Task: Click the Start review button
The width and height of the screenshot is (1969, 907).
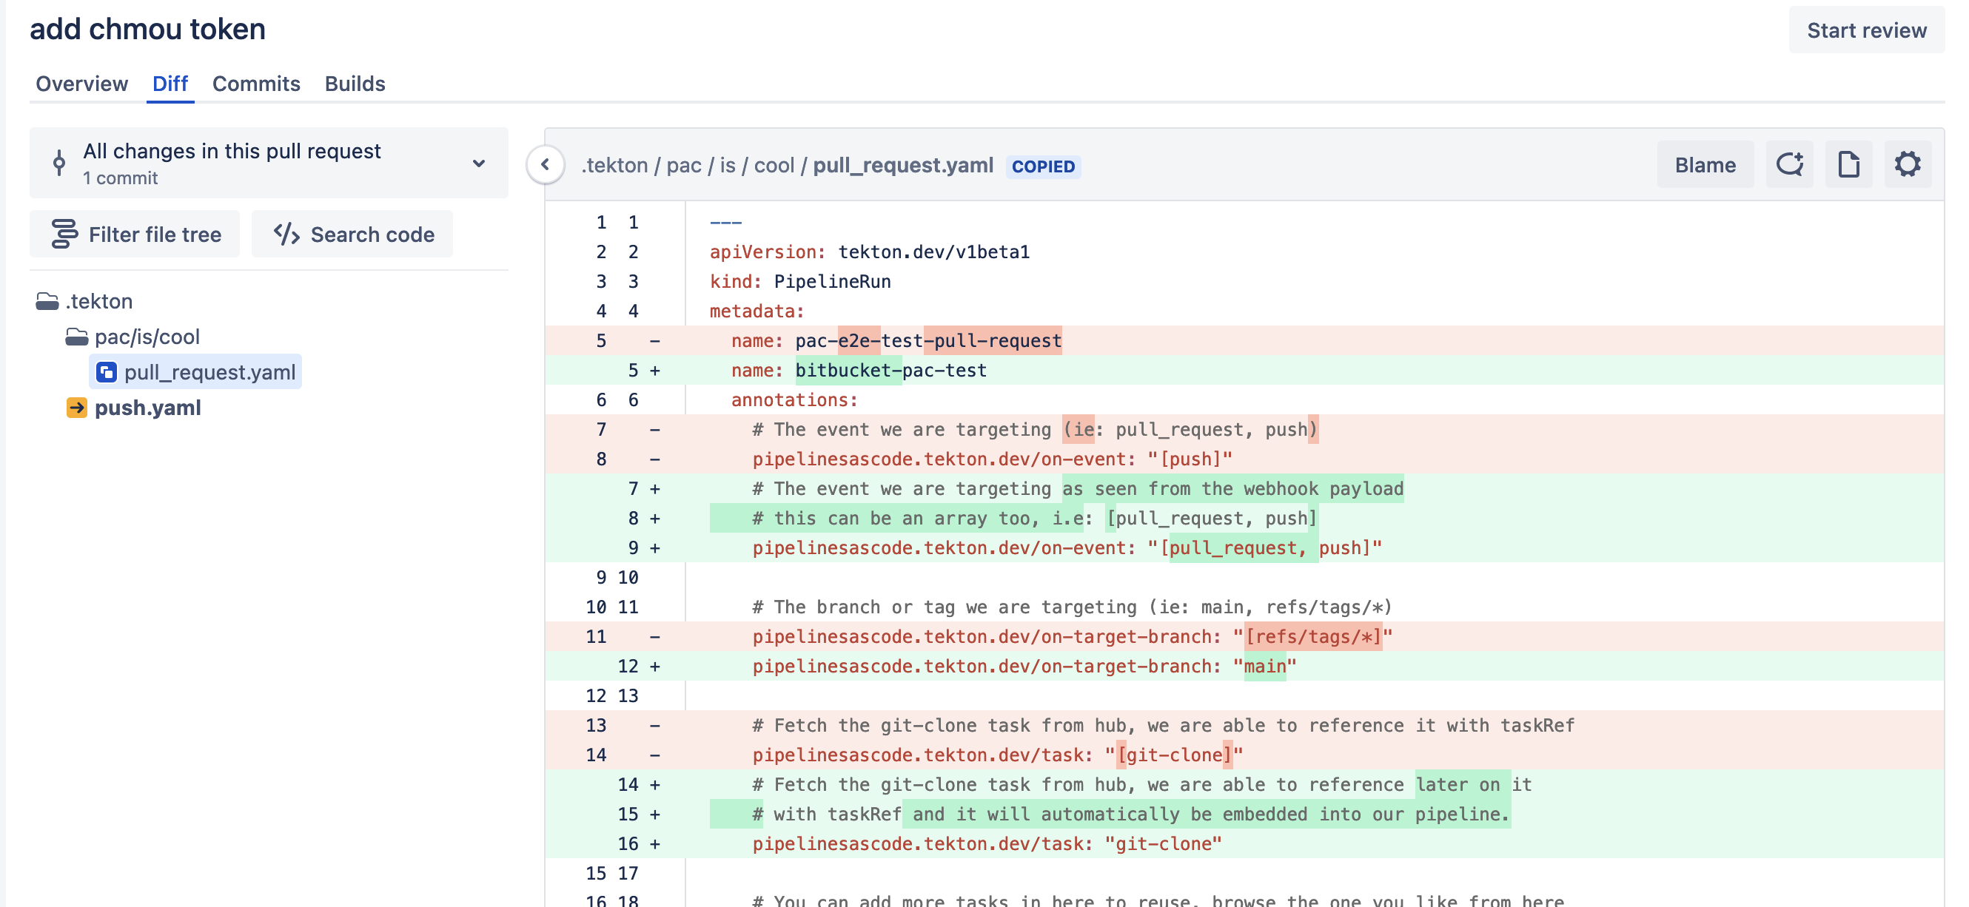Action: point(1866,30)
